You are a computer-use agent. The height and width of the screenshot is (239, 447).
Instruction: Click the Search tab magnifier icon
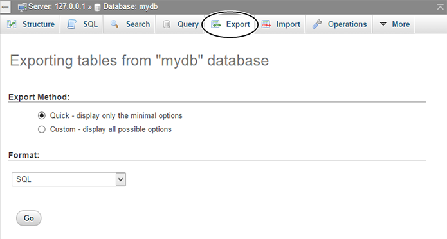(114, 24)
